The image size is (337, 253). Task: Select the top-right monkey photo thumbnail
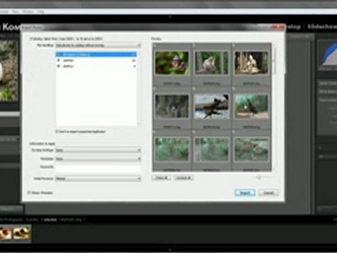coord(251,63)
